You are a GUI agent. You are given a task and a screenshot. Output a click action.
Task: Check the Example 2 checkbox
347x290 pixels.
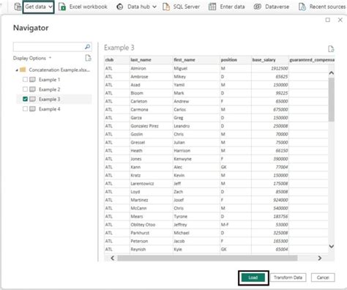coord(25,89)
